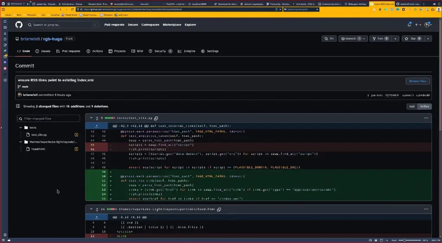442x243 pixels.
Task: Open more options for head.html diff
Action: pyautogui.click(x=426, y=209)
